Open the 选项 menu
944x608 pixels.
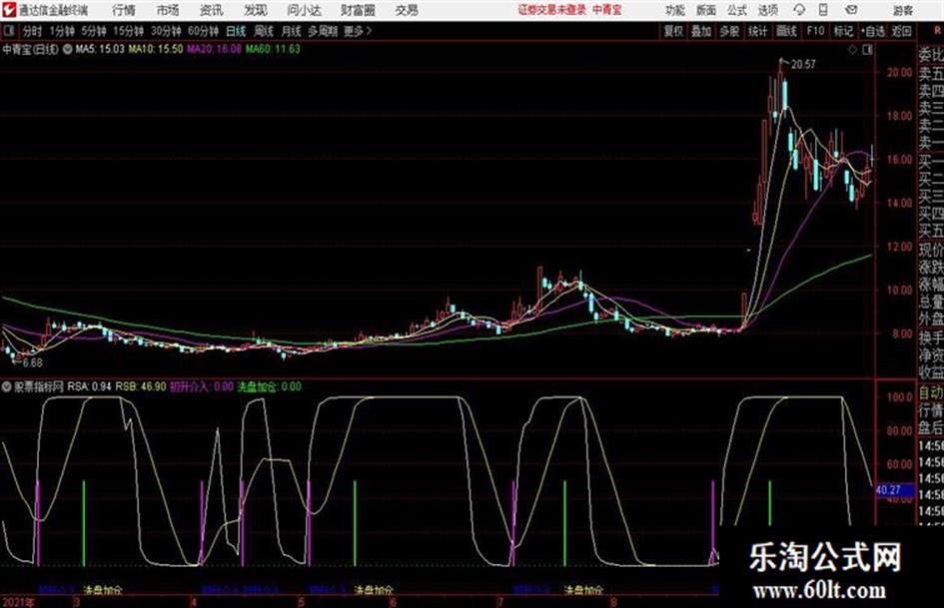click(x=767, y=10)
